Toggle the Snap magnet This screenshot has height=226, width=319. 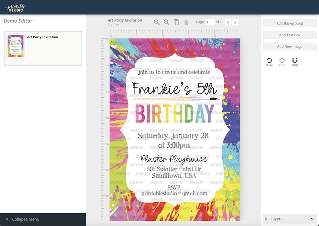pyautogui.click(x=294, y=62)
